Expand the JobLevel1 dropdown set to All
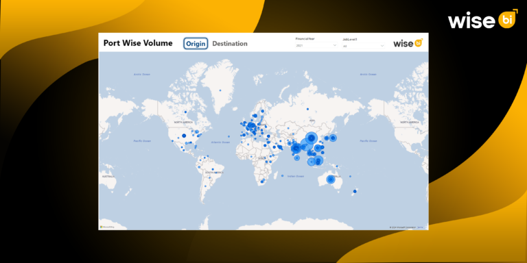527x263 pixels. tap(363, 46)
